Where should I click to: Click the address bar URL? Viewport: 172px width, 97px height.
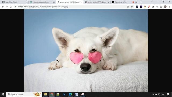(43, 7)
